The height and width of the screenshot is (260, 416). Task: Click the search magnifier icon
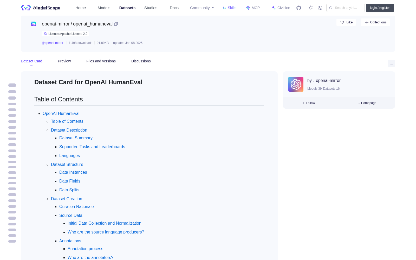[331, 8]
